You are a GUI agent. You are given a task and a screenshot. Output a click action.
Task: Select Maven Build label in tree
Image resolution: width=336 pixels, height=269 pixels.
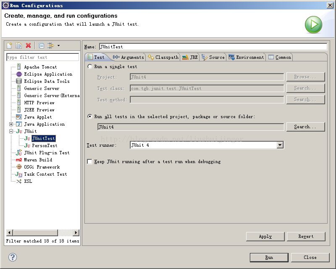pos(38,160)
